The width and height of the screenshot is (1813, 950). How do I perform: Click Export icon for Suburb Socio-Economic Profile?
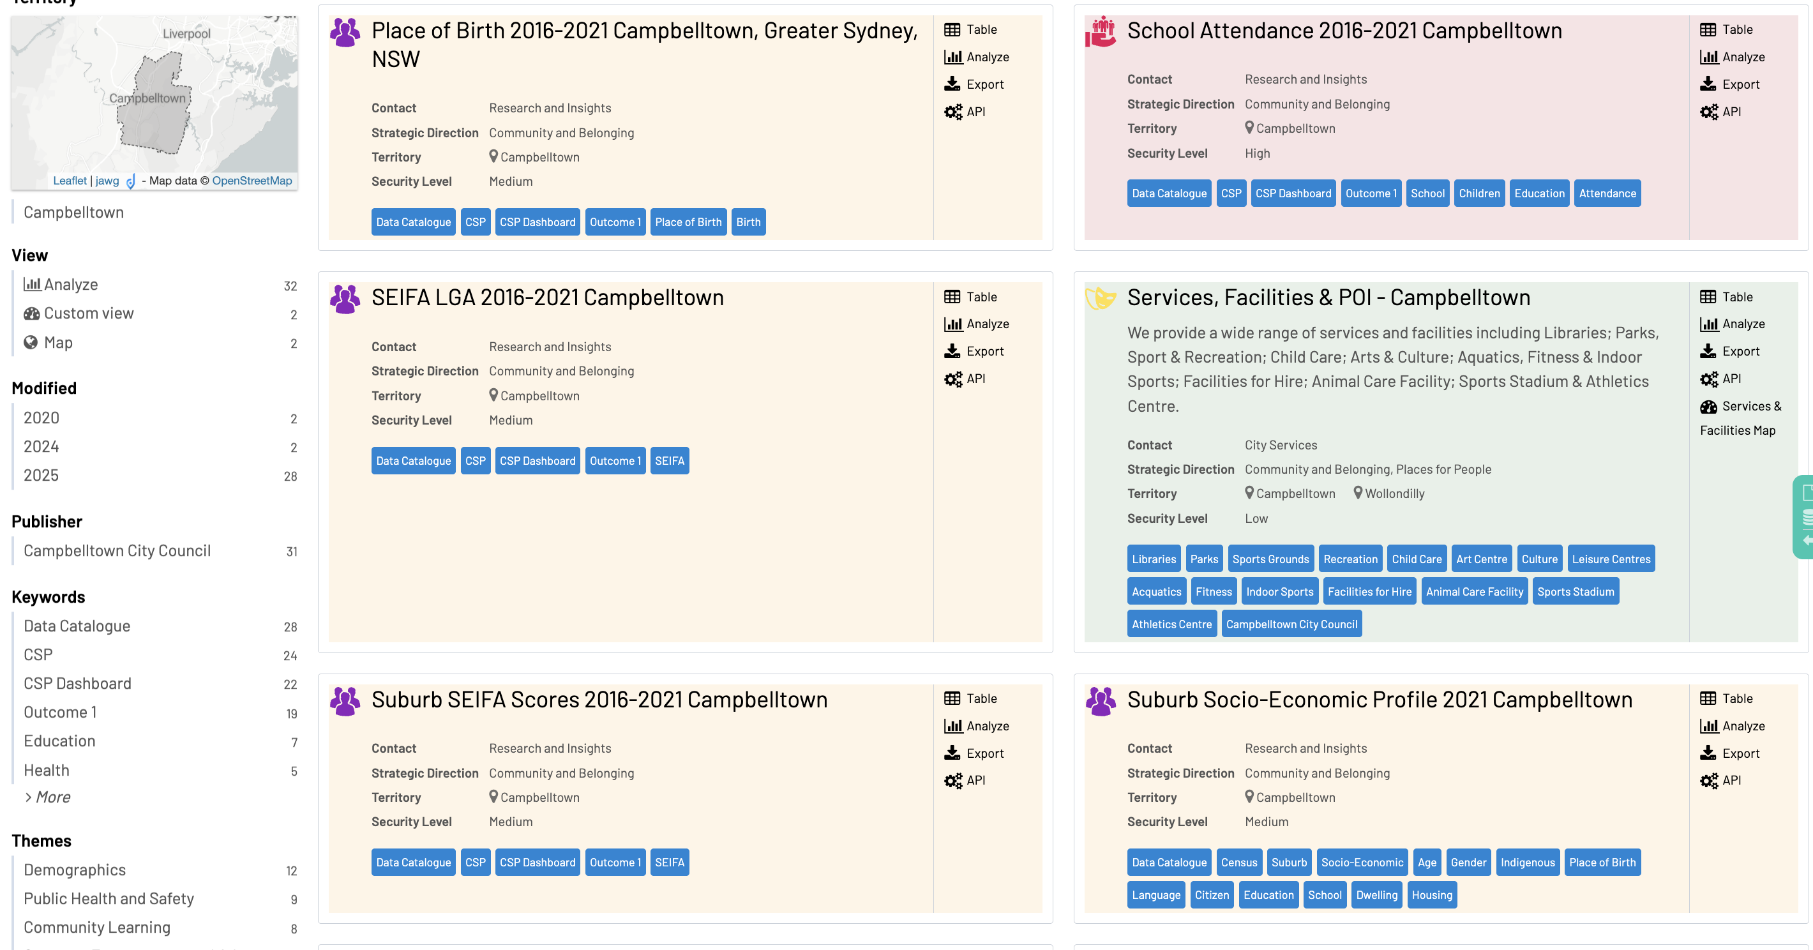click(x=1708, y=753)
